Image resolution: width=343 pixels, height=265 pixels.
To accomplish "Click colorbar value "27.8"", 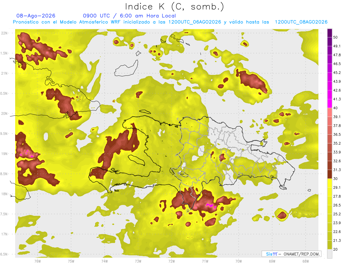I will [x=337, y=196].
